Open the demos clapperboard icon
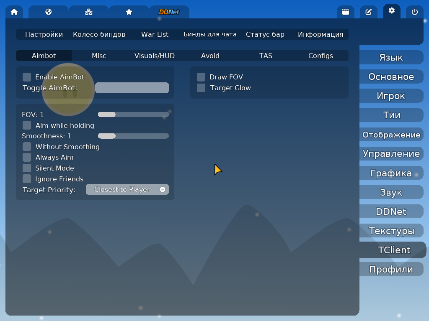Screen dimensions: 429x321 [346, 12]
